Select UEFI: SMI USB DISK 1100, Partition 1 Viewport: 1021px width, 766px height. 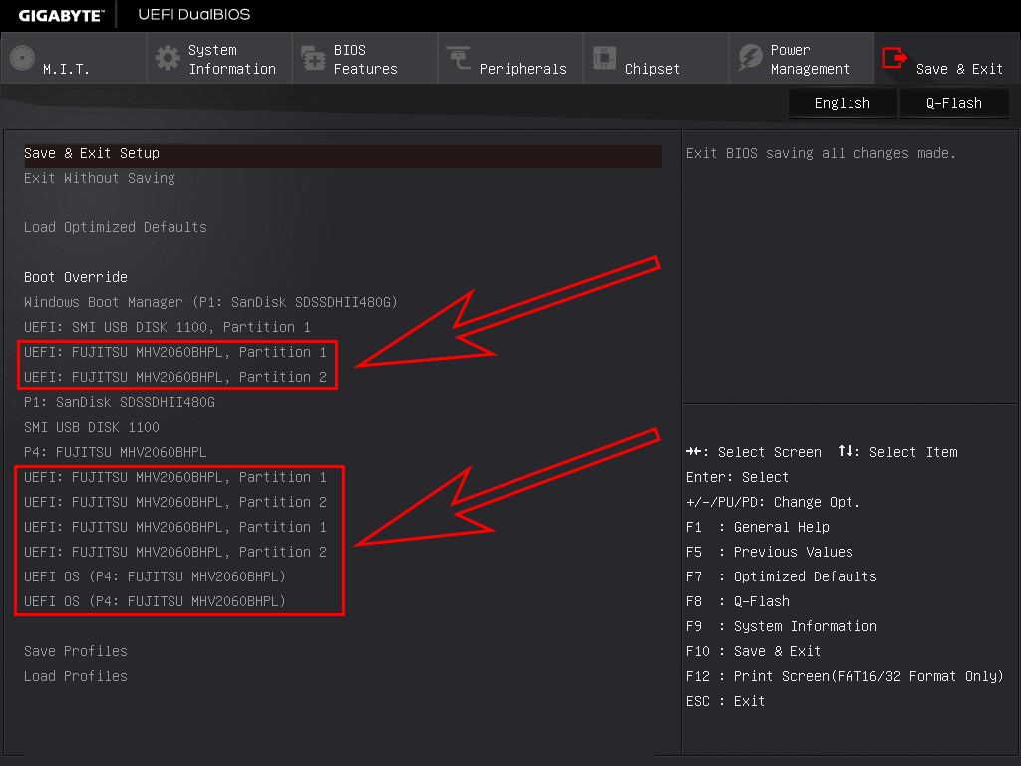tap(168, 327)
